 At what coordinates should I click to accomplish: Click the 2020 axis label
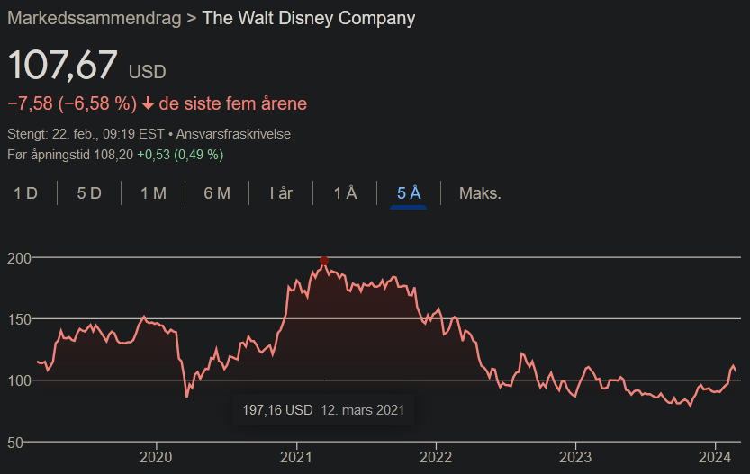click(x=156, y=457)
